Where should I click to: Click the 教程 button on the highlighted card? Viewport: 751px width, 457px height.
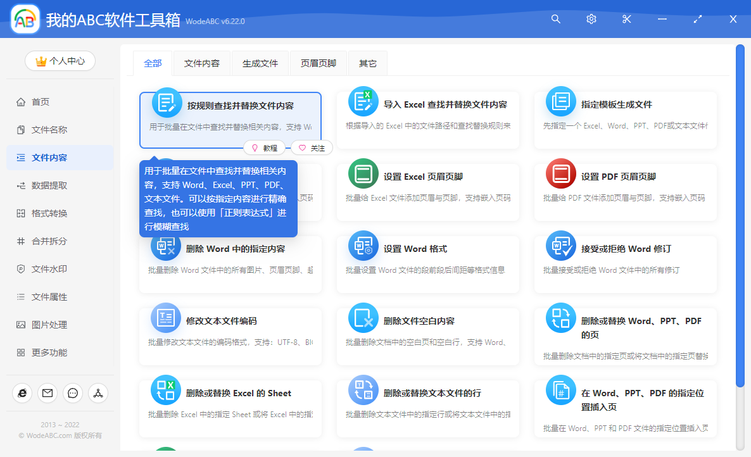coord(266,147)
